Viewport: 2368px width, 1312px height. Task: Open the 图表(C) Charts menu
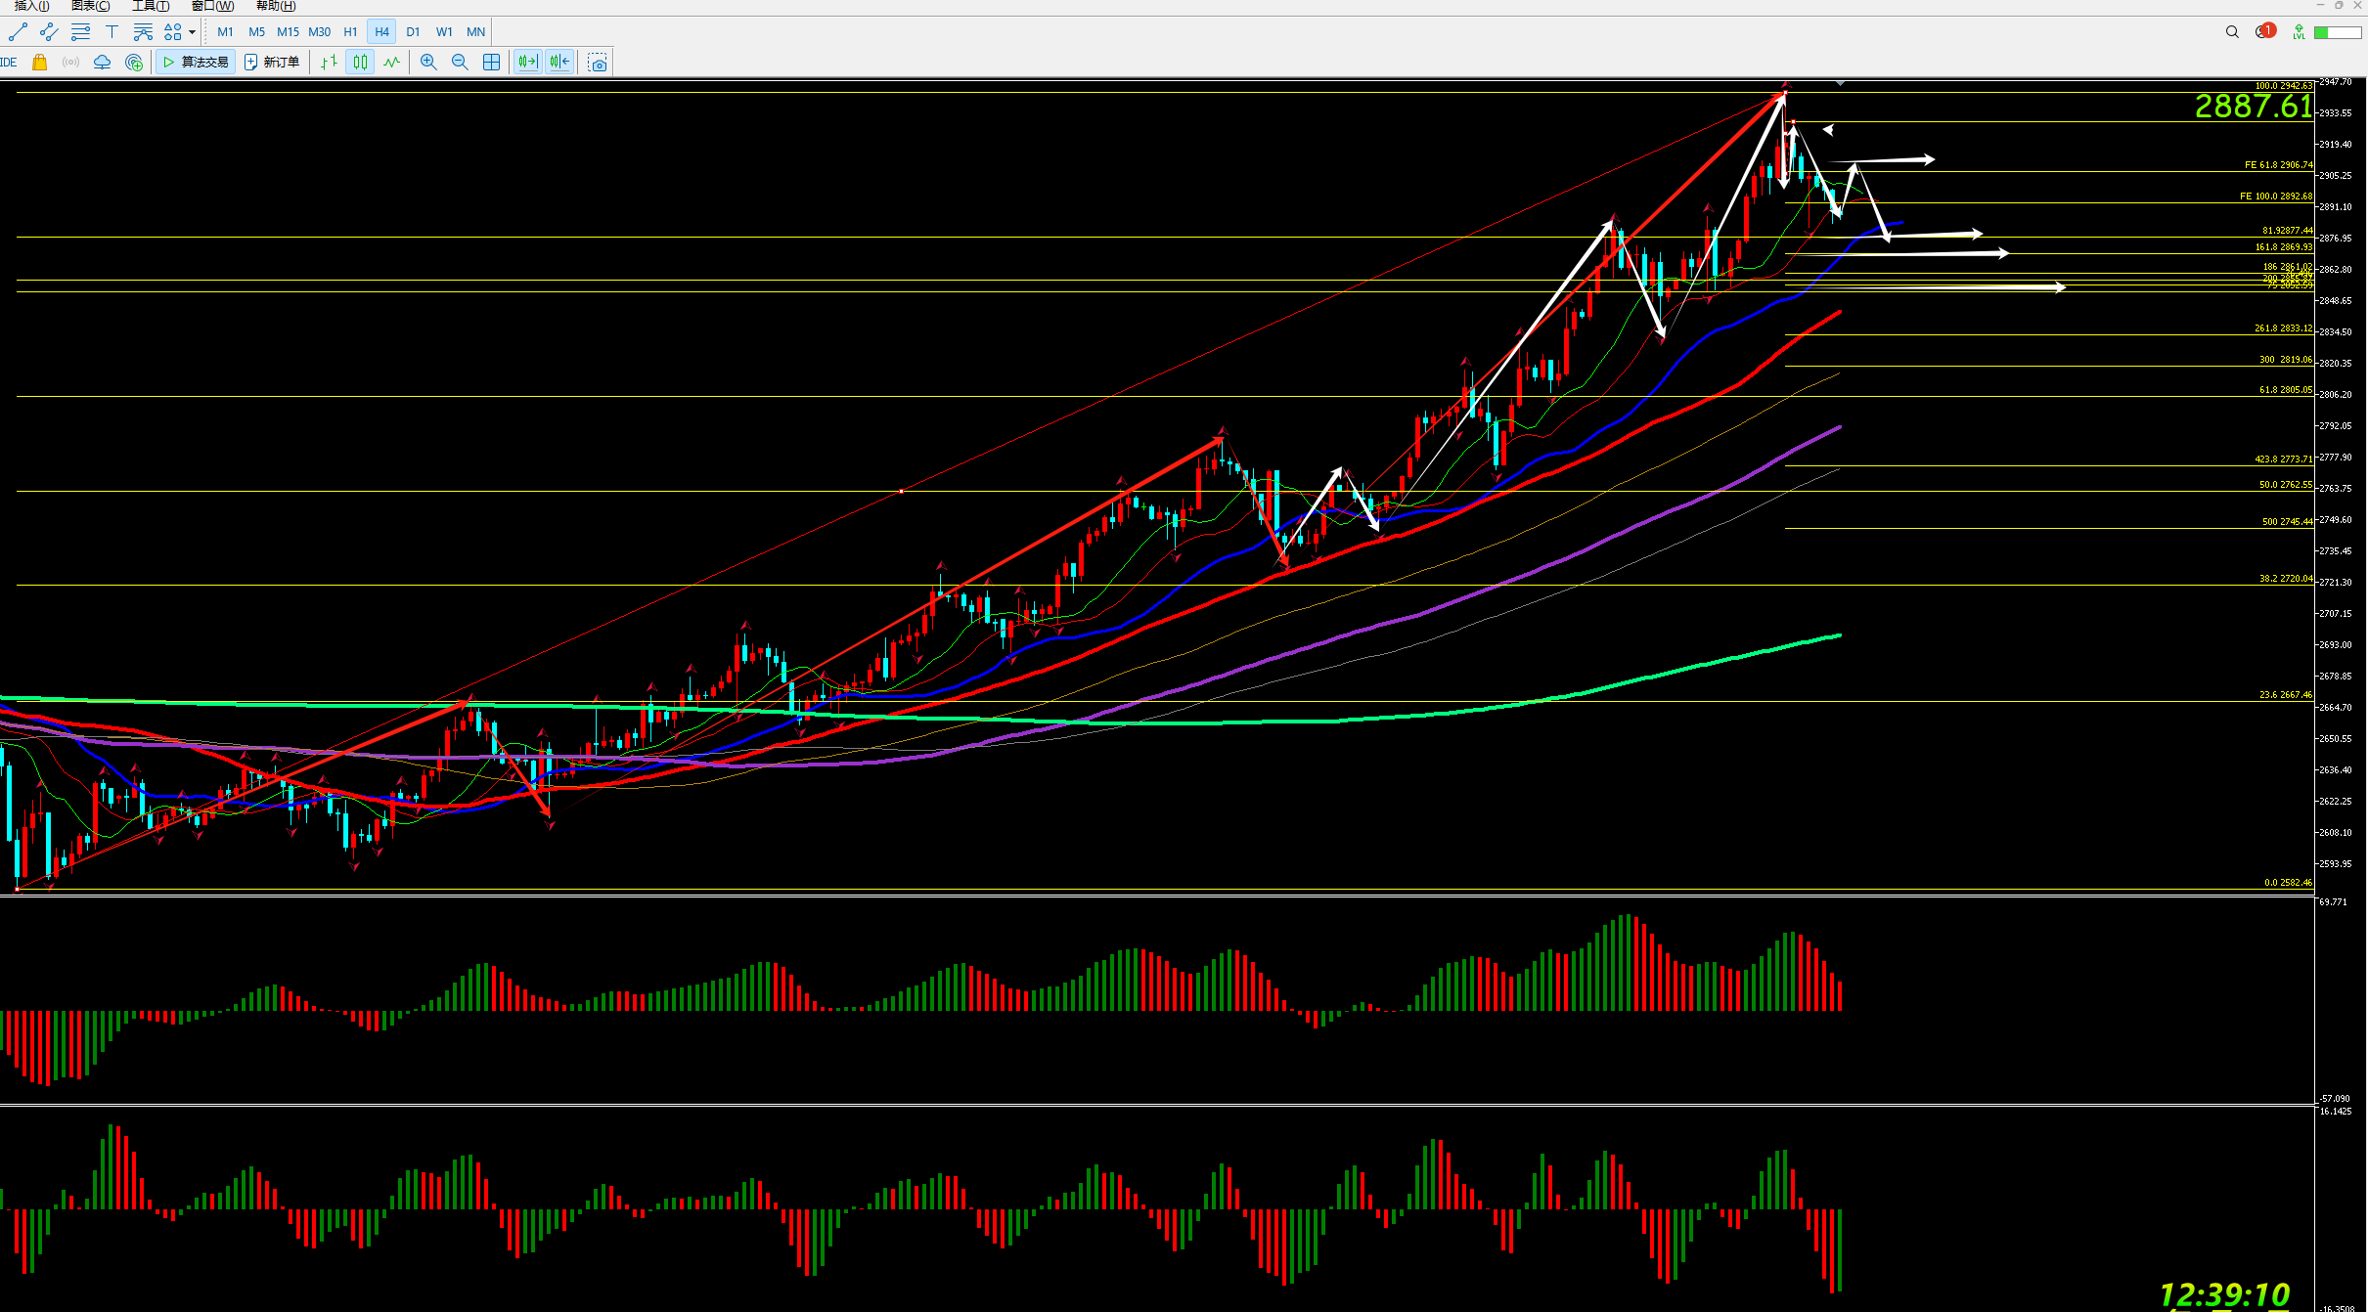click(90, 6)
